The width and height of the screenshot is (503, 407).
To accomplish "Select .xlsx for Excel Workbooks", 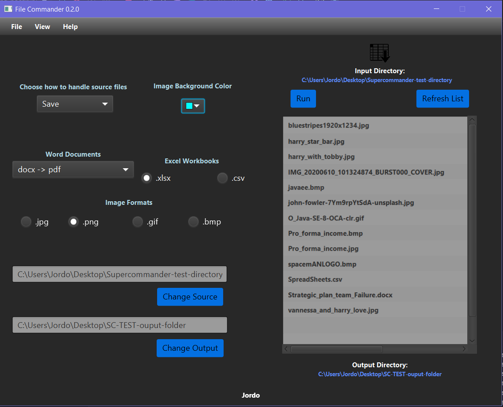I will (146, 178).
